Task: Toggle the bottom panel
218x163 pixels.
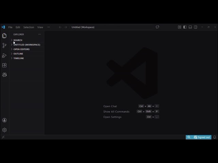Action: tap(190, 27)
